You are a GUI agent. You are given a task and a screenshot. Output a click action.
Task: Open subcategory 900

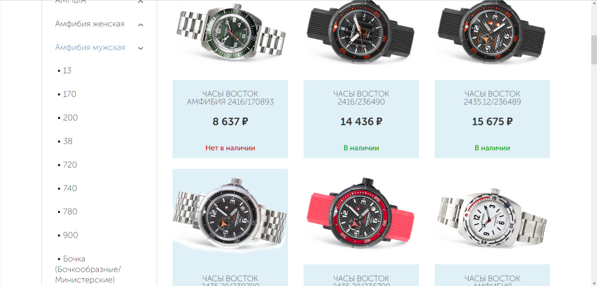[x=68, y=235]
